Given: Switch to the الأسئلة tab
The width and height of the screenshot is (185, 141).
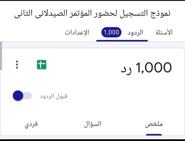Looking at the screenshot, I should [x=164, y=32].
